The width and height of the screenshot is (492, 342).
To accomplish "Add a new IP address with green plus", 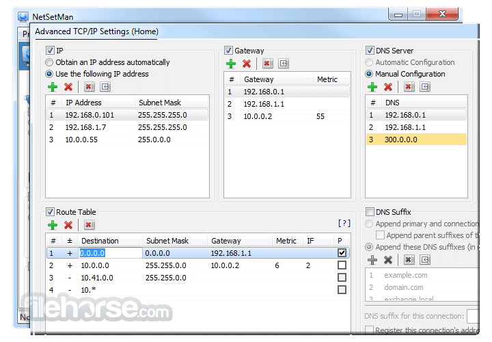I will pyautogui.click(x=53, y=87).
